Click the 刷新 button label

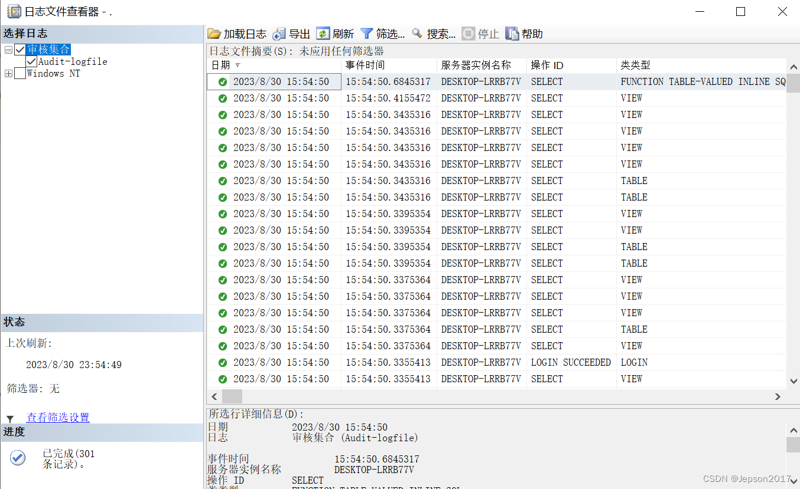[x=343, y=34]
